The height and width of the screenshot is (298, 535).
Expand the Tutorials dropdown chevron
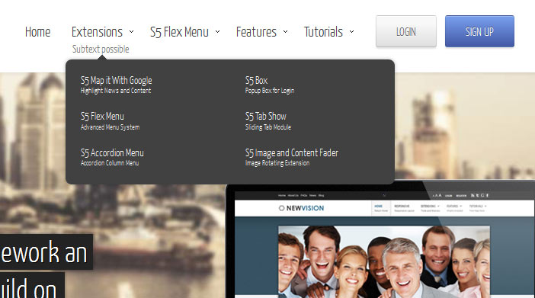pos(351,32)
